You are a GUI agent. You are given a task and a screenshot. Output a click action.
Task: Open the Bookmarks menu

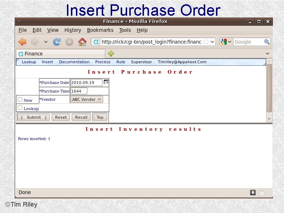click(100, 30)
